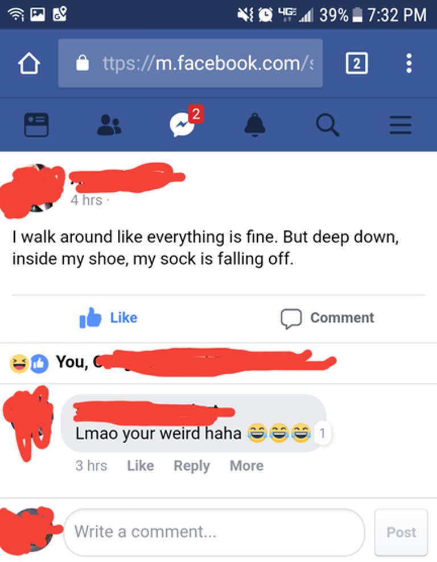Tap the browser home icon
Image resolution: width=437 pixels, height=562 pixels.
tap(29, 64)
